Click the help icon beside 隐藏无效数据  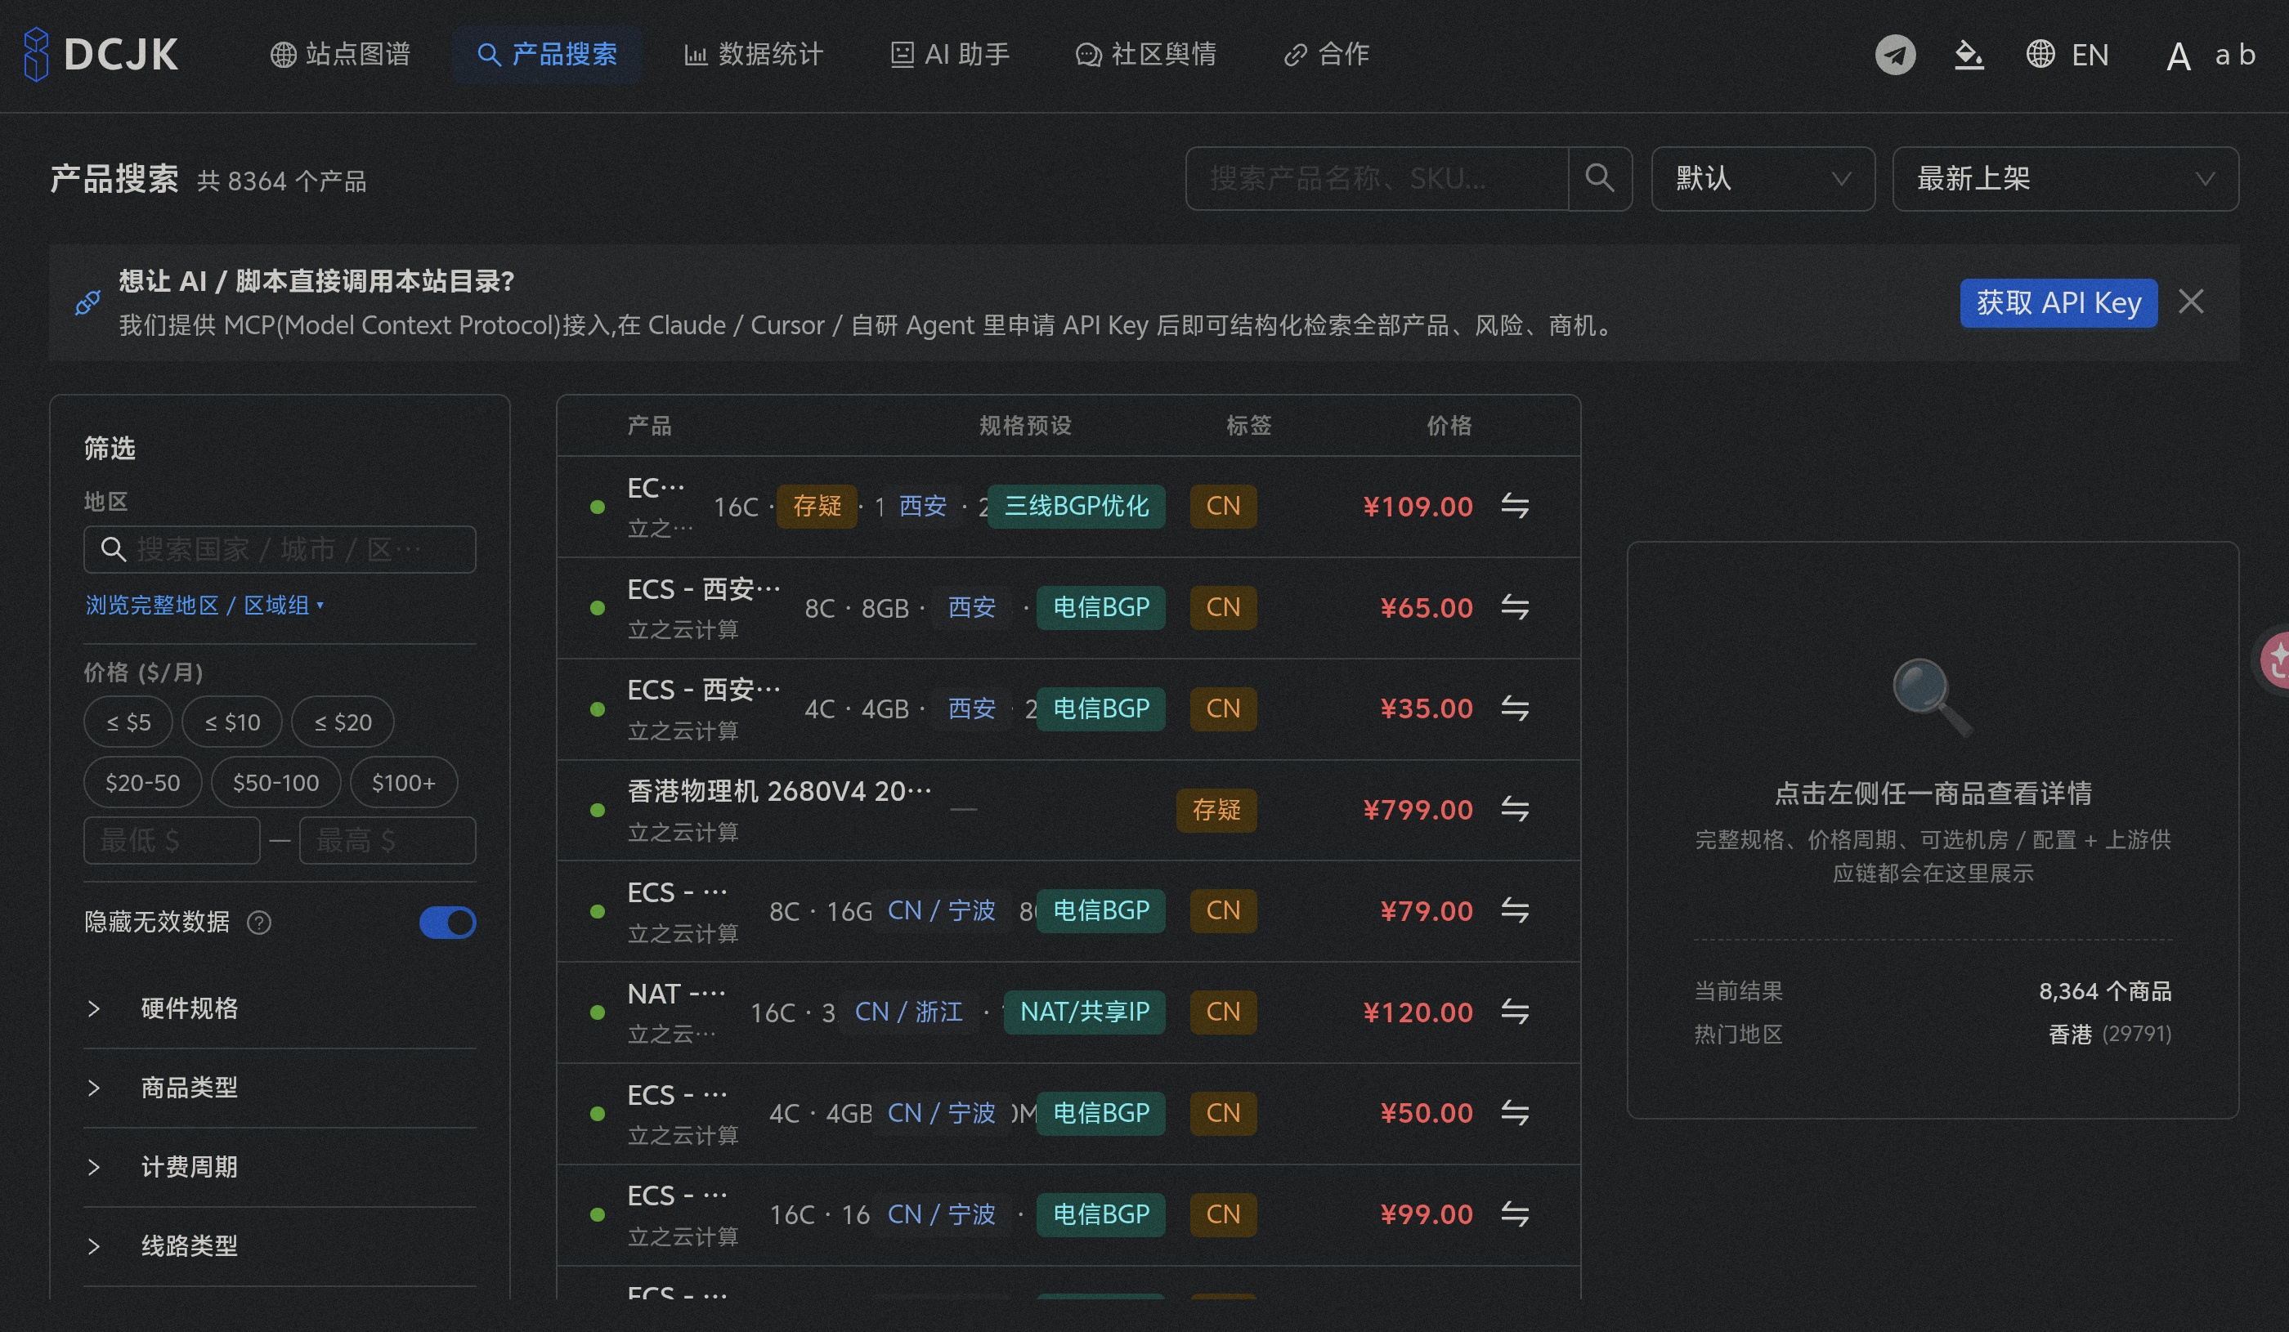pyautogui.click(x=259, y=923)
